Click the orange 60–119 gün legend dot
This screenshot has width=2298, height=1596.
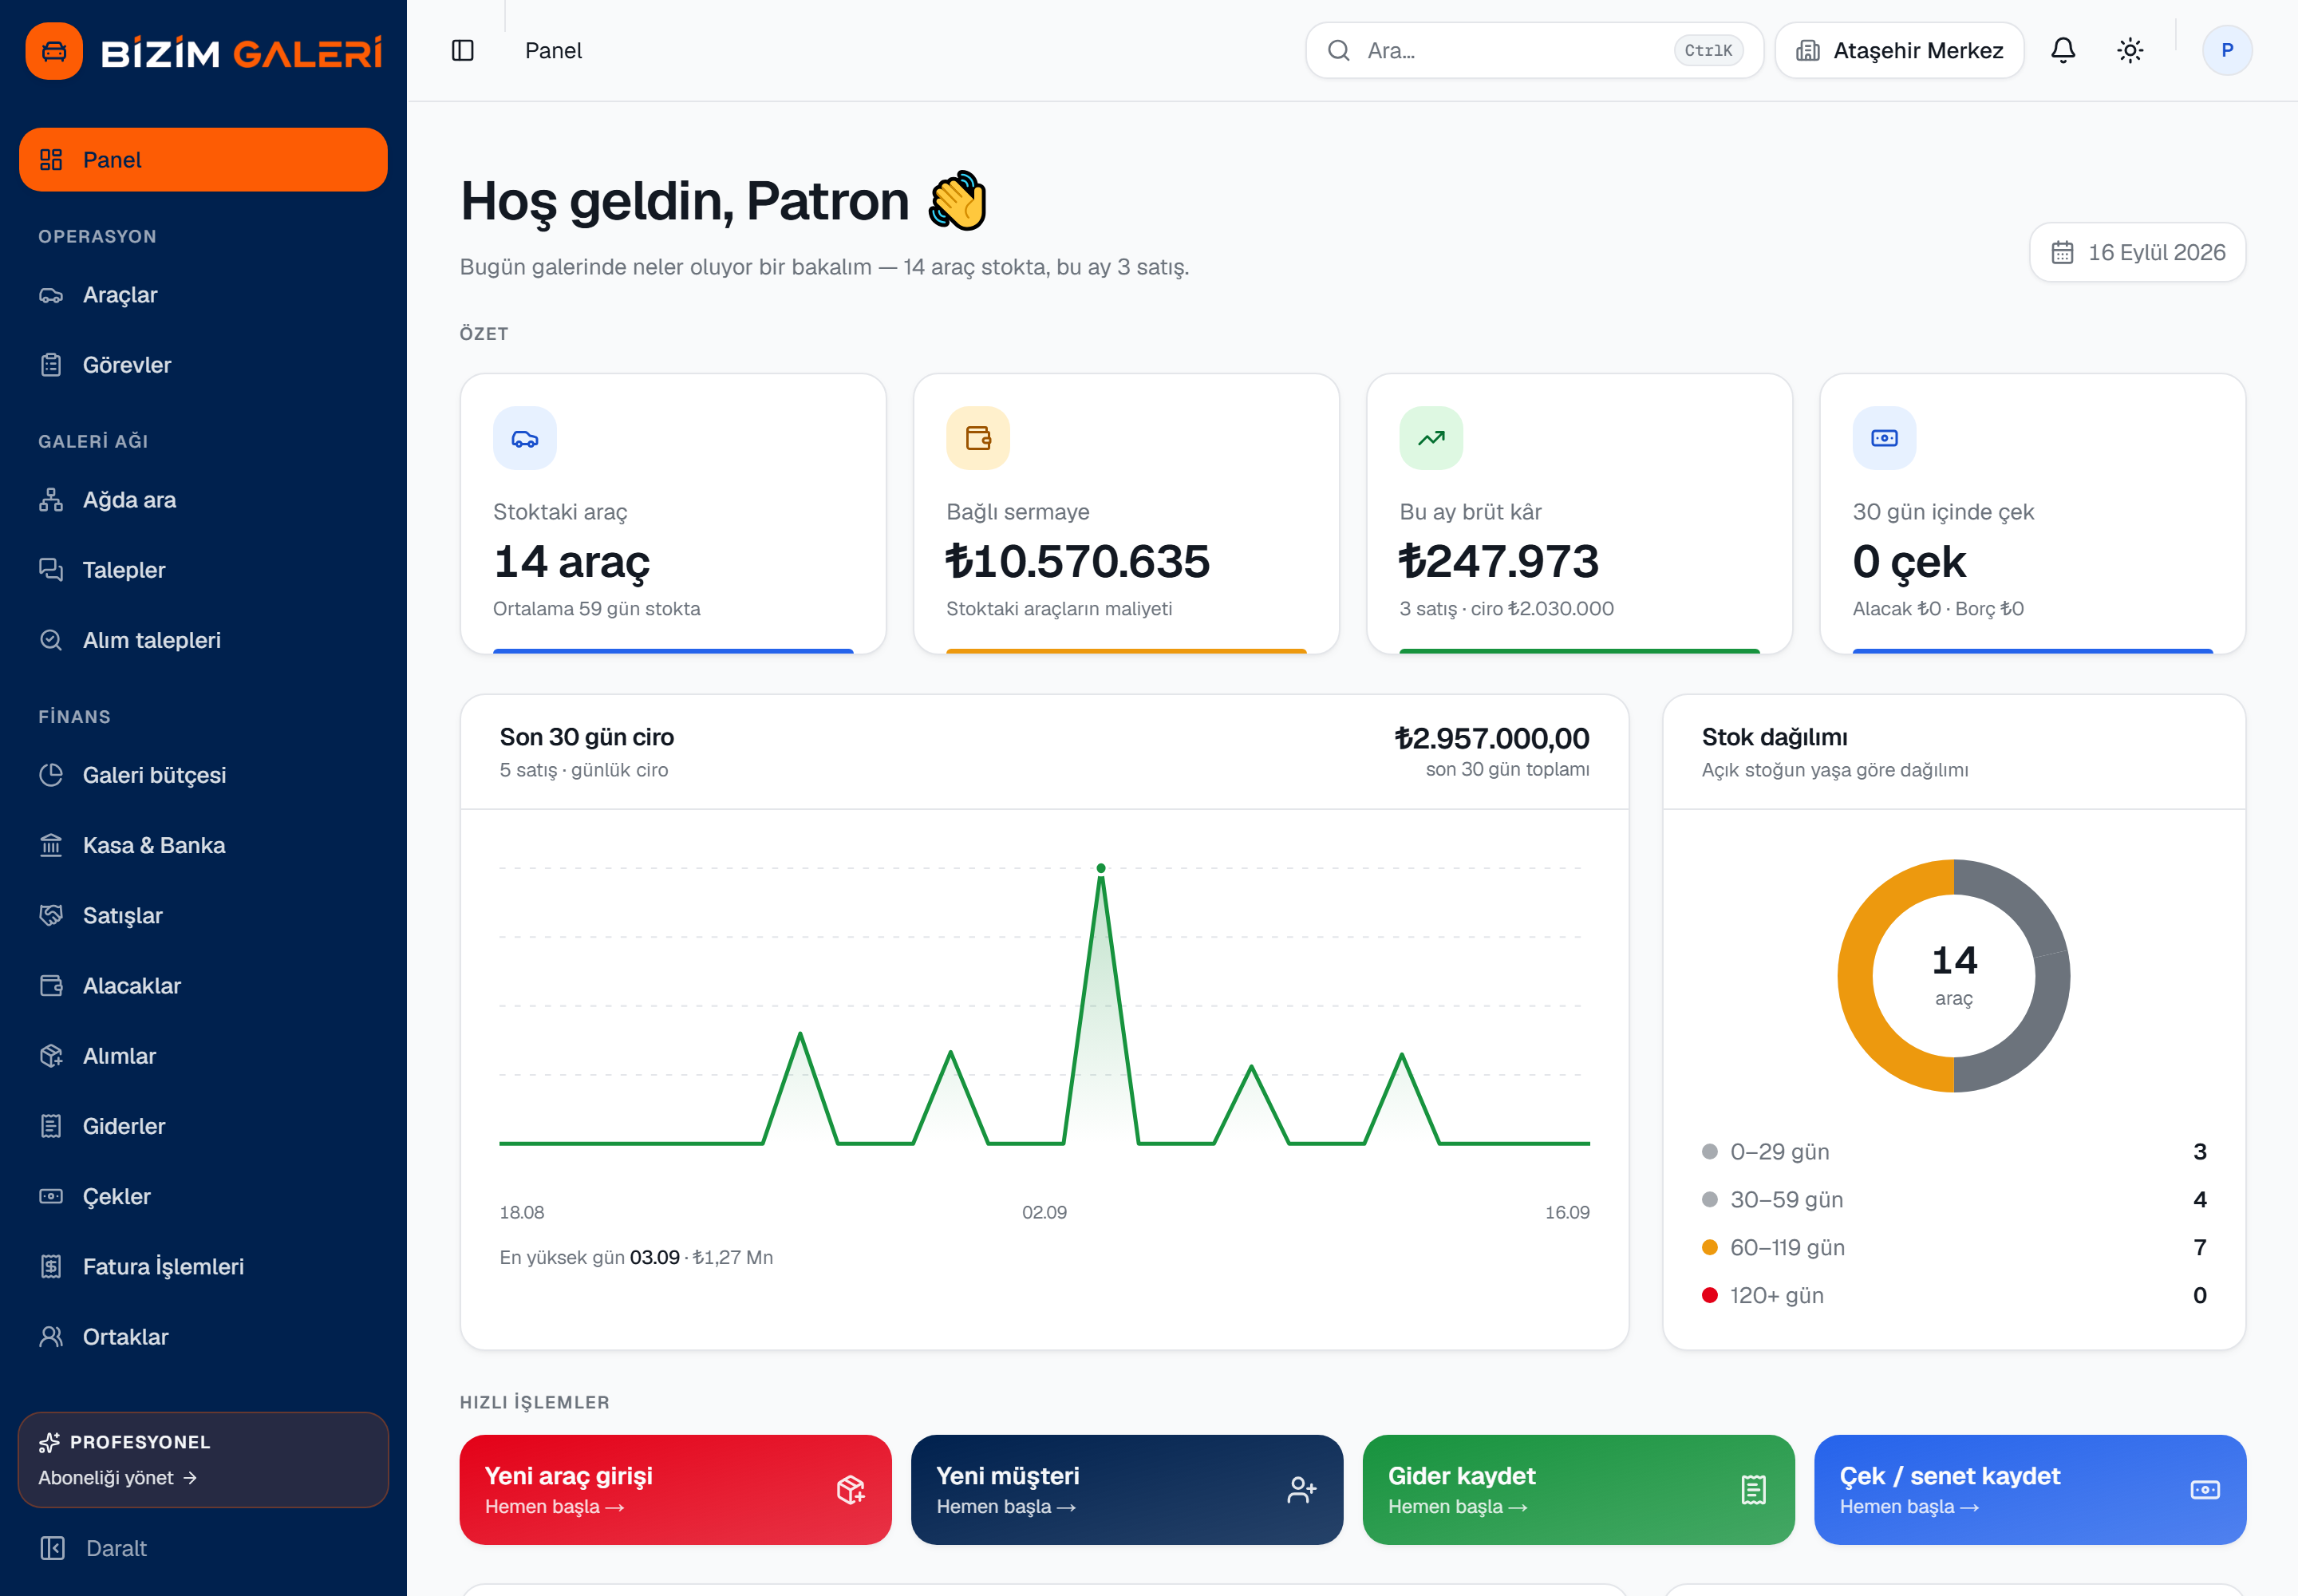tap(1710, 1247)
